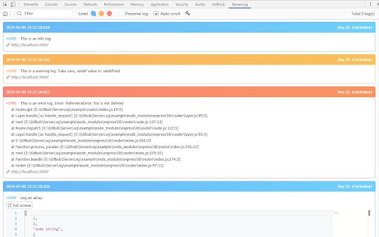Toggle the orange warning level filter

point(101,14)
